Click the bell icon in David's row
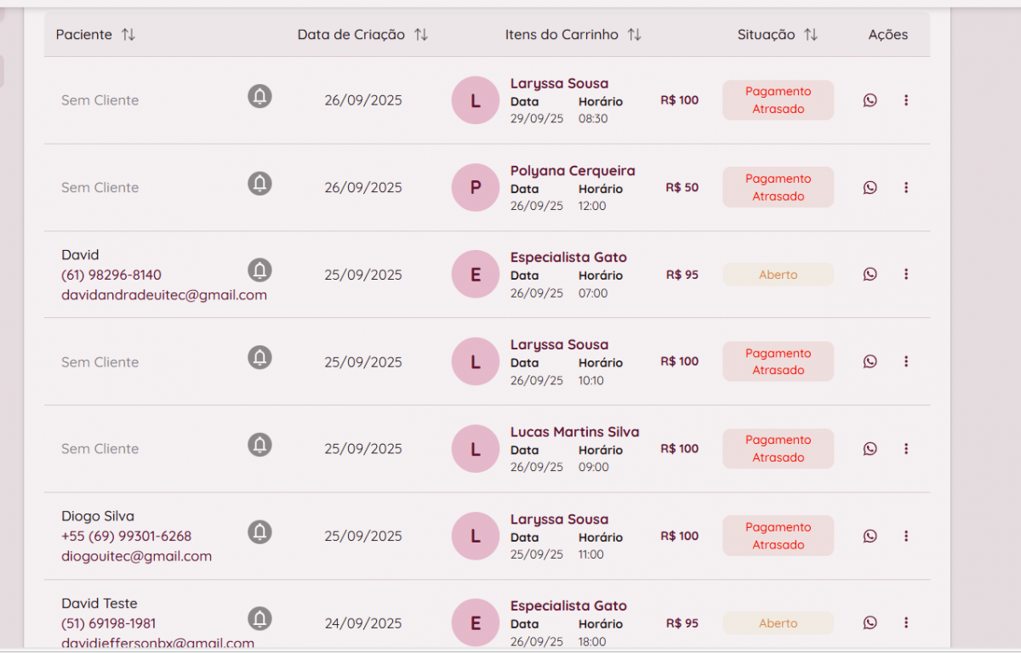This screenshot has height=653, width=1021. [x=260, y=270]
